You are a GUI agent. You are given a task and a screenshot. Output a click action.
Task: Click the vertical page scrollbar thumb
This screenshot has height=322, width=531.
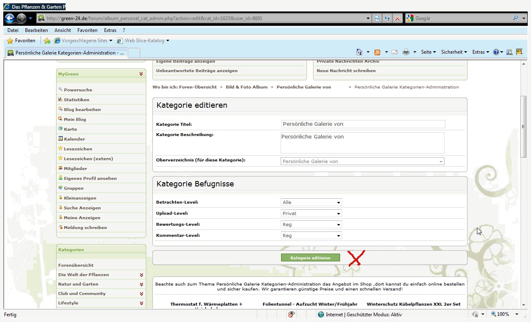pos(523,127)
